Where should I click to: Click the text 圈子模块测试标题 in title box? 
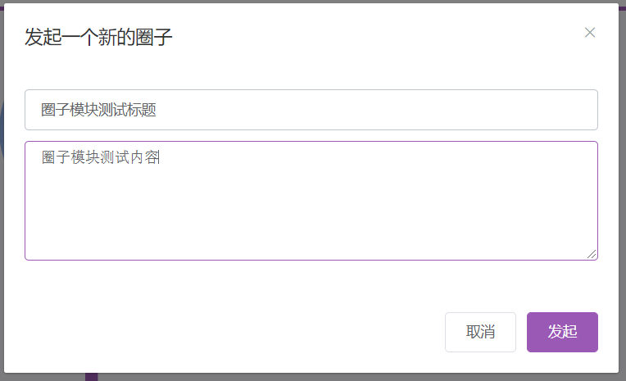tap(98, 110)
